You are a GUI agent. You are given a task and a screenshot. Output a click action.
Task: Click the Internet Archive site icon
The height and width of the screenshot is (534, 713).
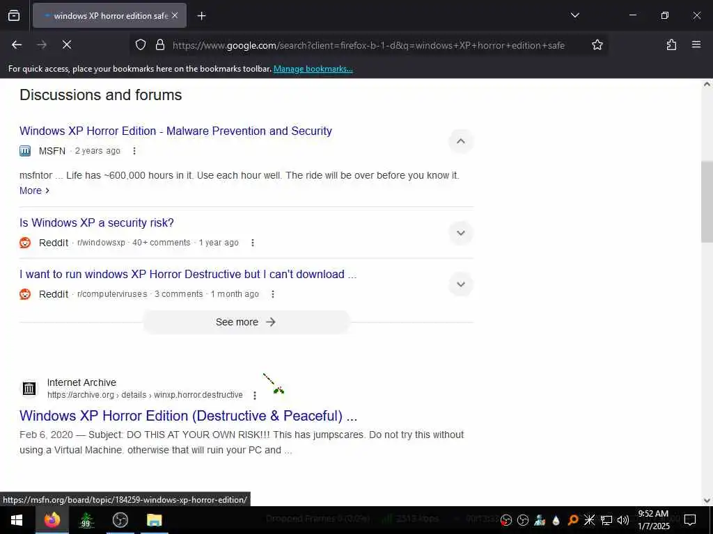point(29,389)
